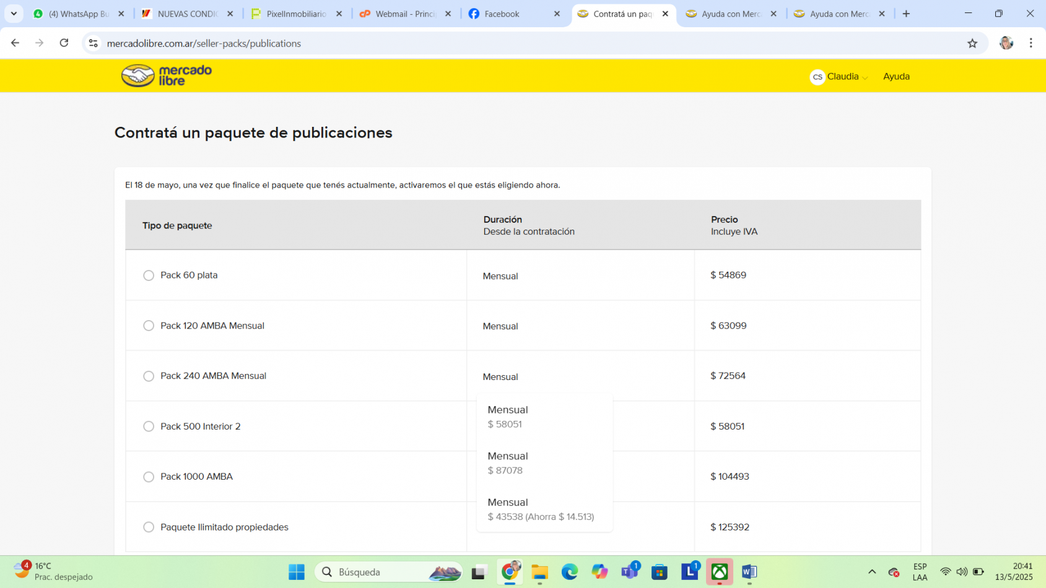Choose the Mensual $ 87078 option
Image resolution: width=1046 pixels, height=588 pixels.
(x=544, y=463)
